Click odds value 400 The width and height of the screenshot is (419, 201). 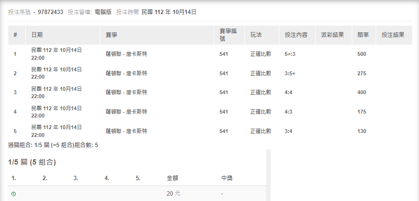[362, 93]
